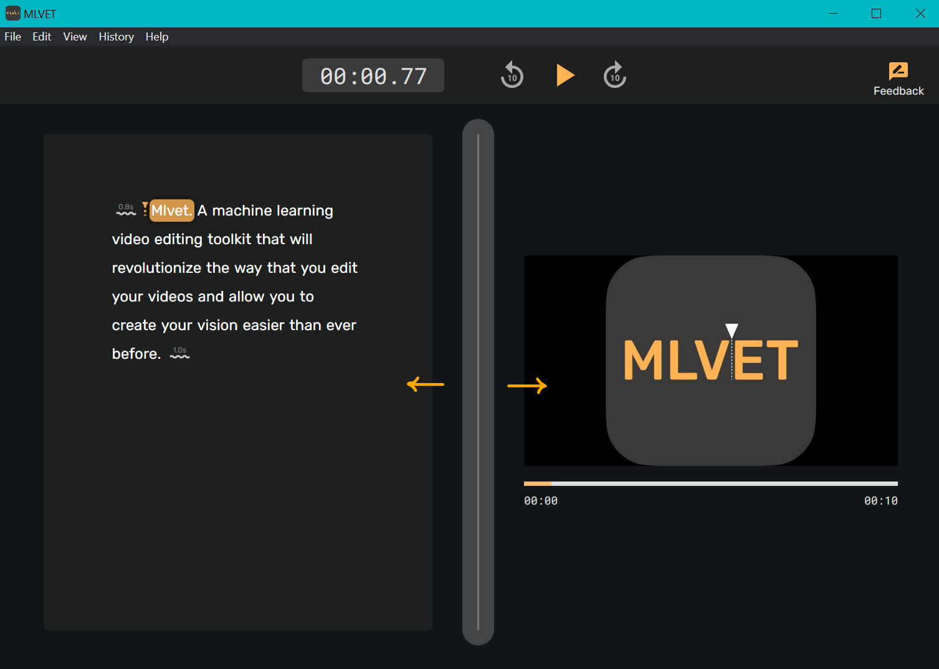Seek on the video progress bar
The width and height of the screenshot is (939, 669).
tap(710, 483)
